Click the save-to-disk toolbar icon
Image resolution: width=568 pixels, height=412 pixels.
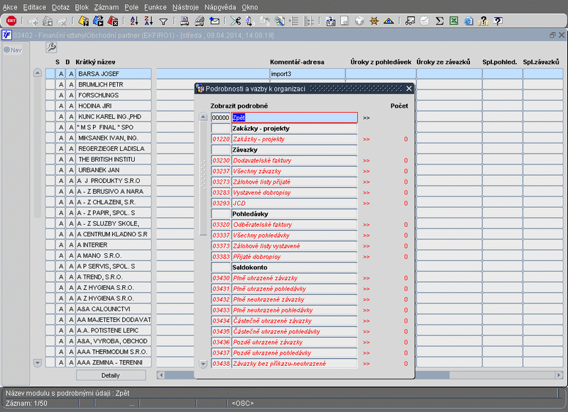(x=330, y=21)
